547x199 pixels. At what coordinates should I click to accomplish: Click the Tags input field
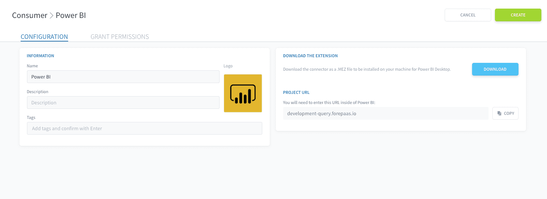pyautogui.click(x=145, y=128)
